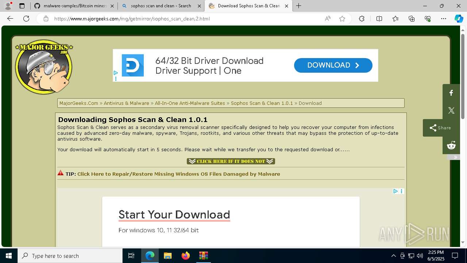Open Task View on taskbar
The width and height of the screenshot is (467, 263).
pos(131,256)
